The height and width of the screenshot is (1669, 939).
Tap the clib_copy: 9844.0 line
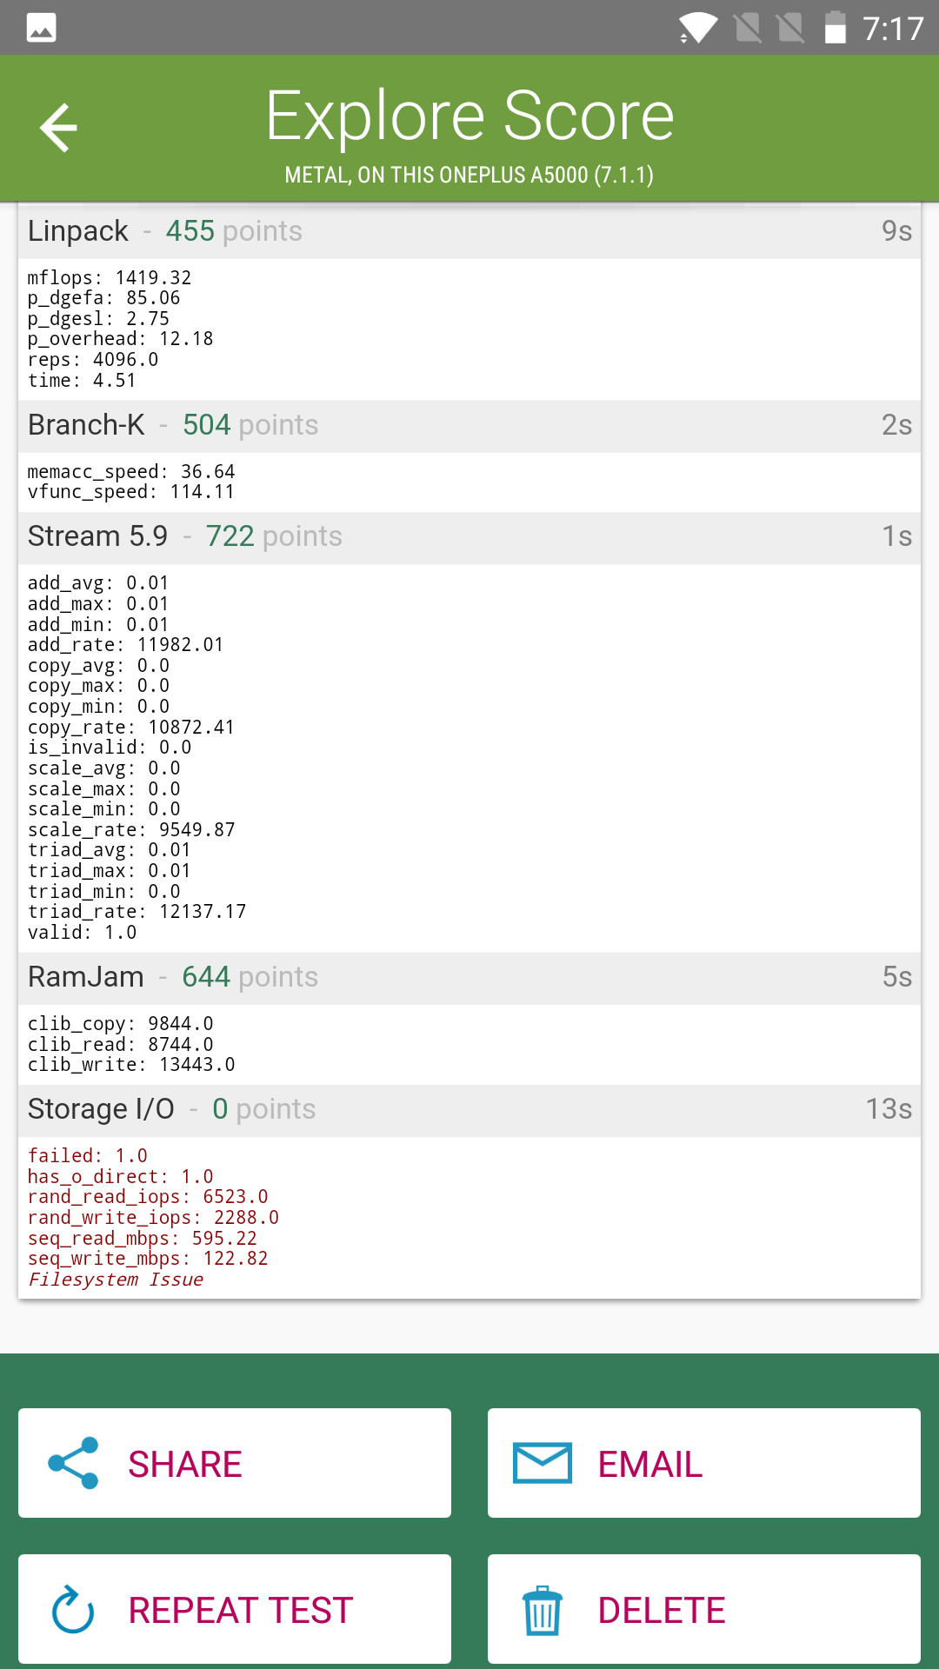(x=121, y=1024)
